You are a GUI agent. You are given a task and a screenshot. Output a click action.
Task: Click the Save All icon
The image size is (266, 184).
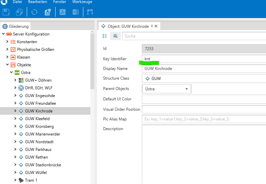coord(19,12)
